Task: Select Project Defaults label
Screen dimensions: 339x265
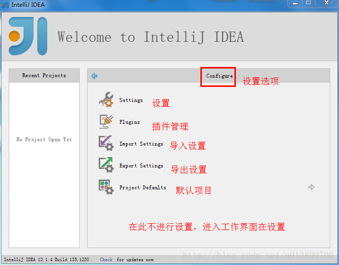Action: coord(143,187)
